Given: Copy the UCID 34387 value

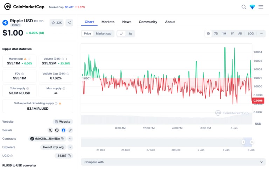Looking at the screenshot, I should 69,156.
